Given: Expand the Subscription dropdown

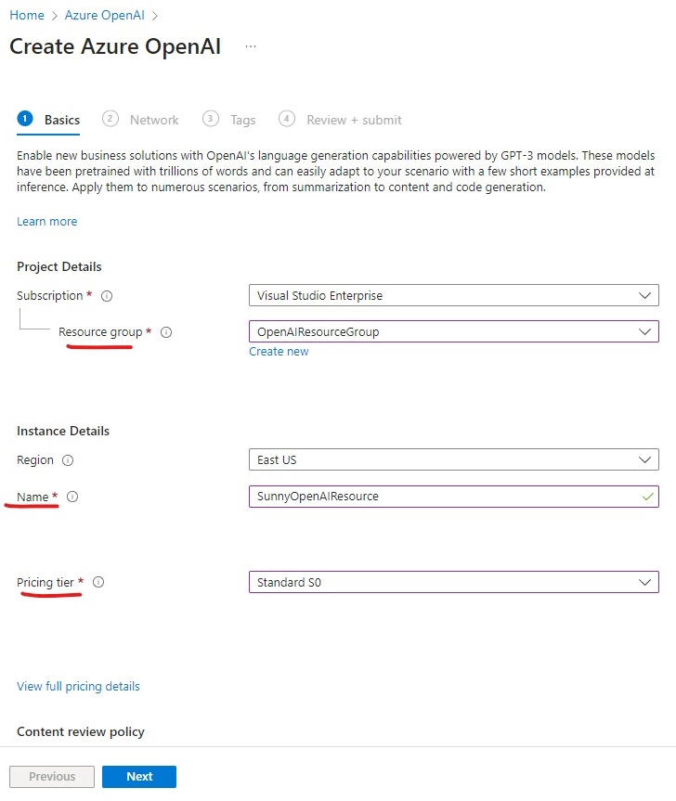Looking at the screenshot, I should [454, 296].
